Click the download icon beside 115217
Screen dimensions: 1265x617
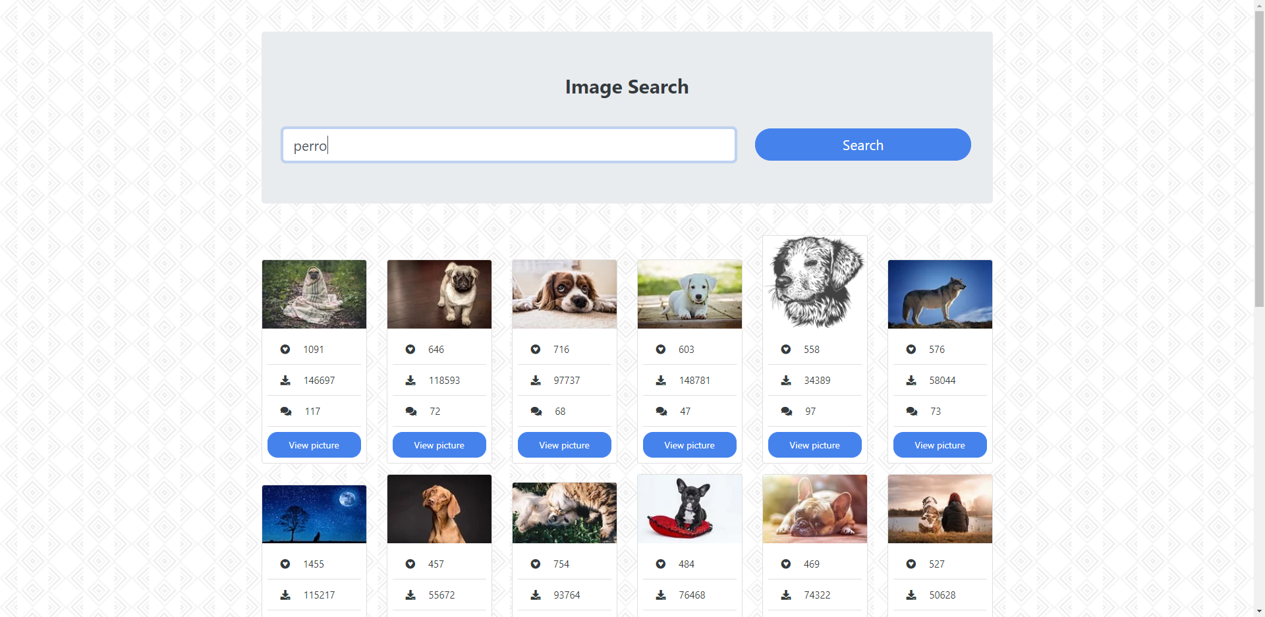click(x=285, y=595)
